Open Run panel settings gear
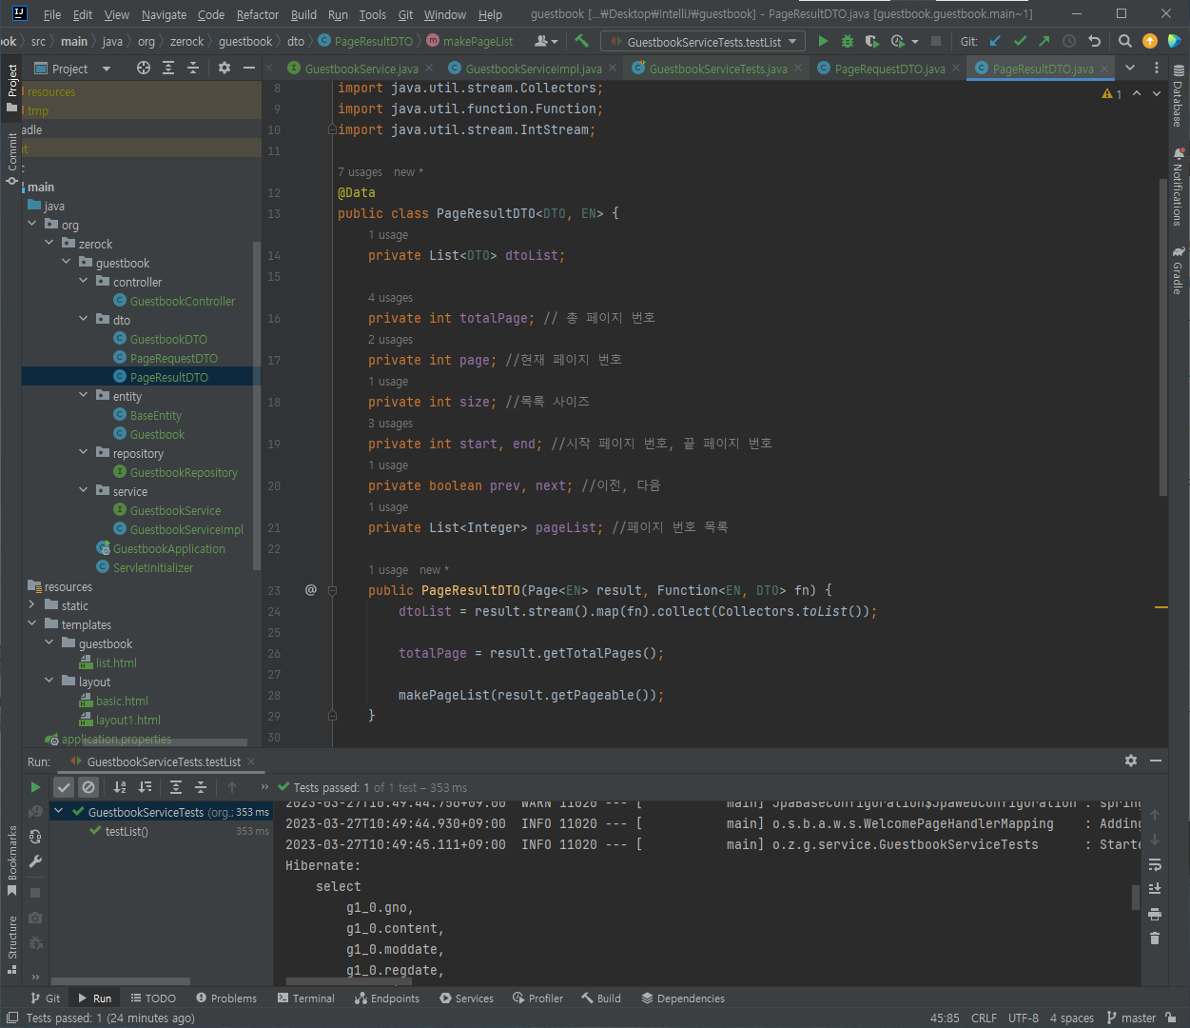 coord(1131,761)
